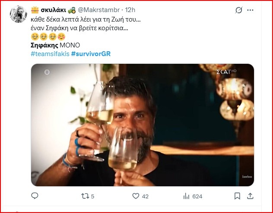Image resolution: width=273 pixels, height=213 pixels.
Task: Click the views count 624
Action: point(197,196)
